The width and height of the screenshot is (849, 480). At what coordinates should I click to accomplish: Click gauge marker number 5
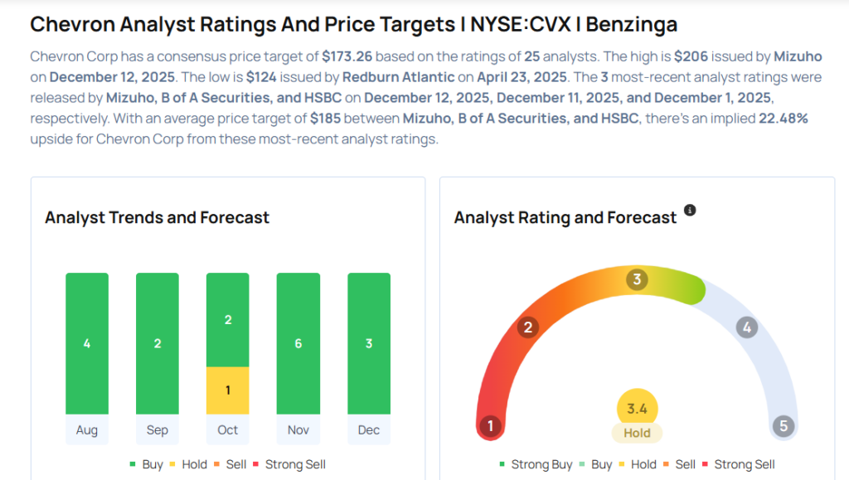pyautogui.click(x=783, y=427)
